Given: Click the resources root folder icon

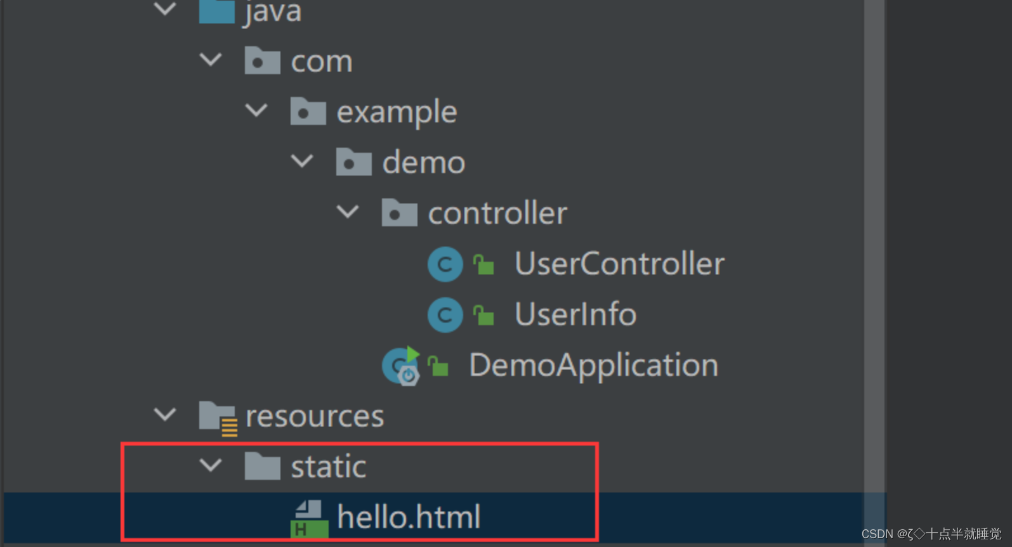Looking at the screenshot, I should 218,417.
